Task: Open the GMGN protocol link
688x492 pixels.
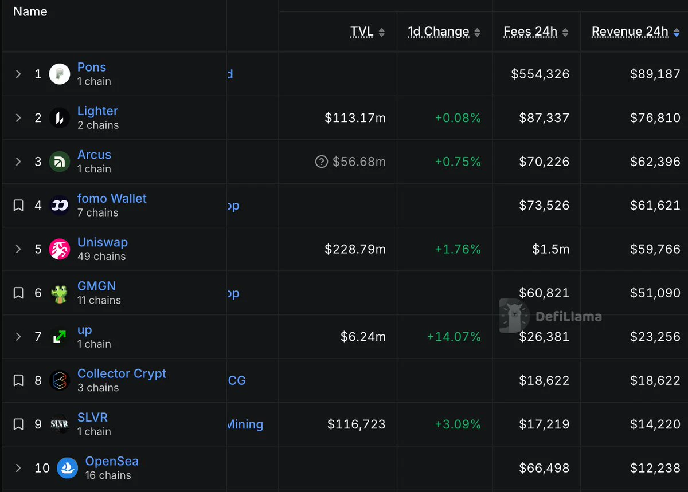Action: click(96, 286)
